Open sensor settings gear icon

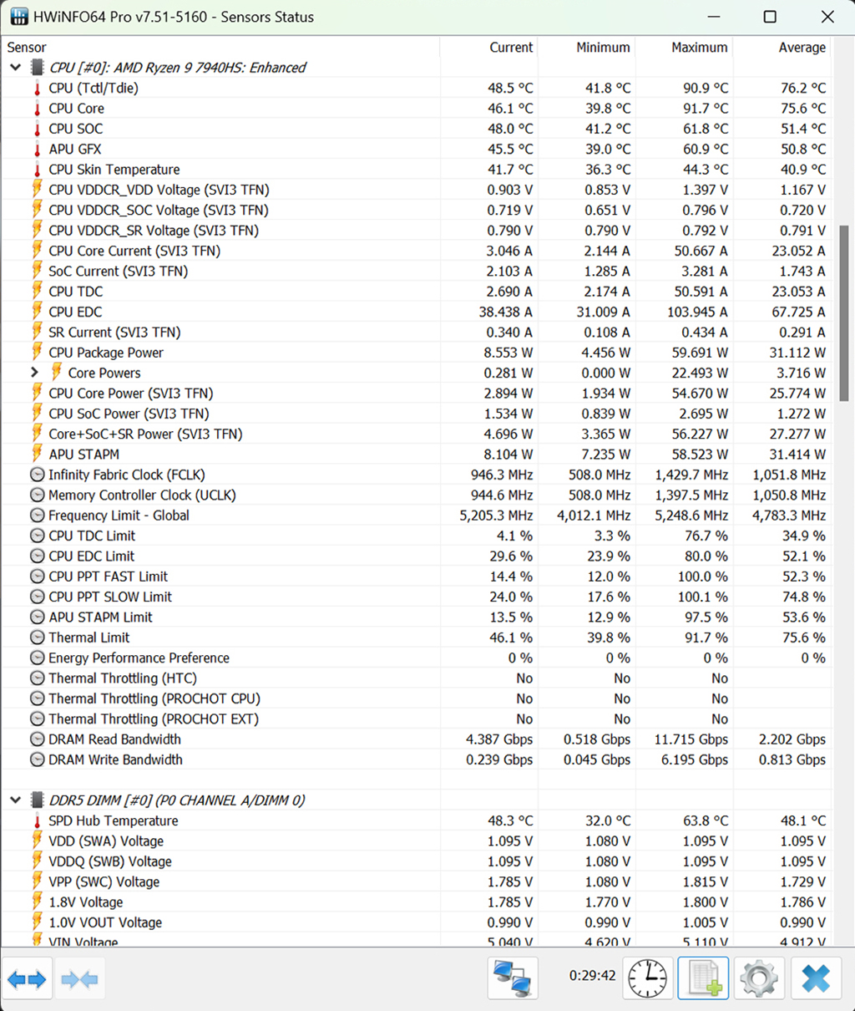pyautogui.click(x=759, y=978)
